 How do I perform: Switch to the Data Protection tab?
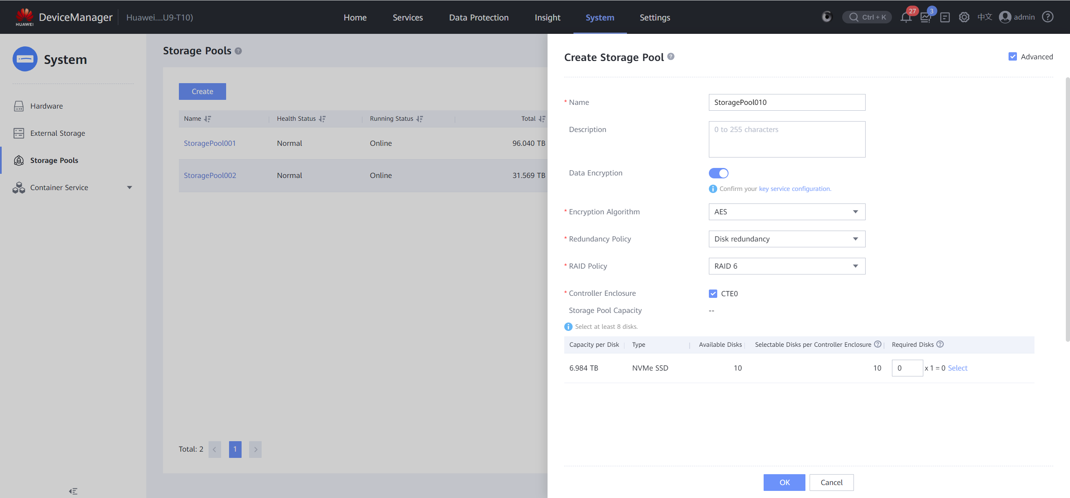coord(479,18)
